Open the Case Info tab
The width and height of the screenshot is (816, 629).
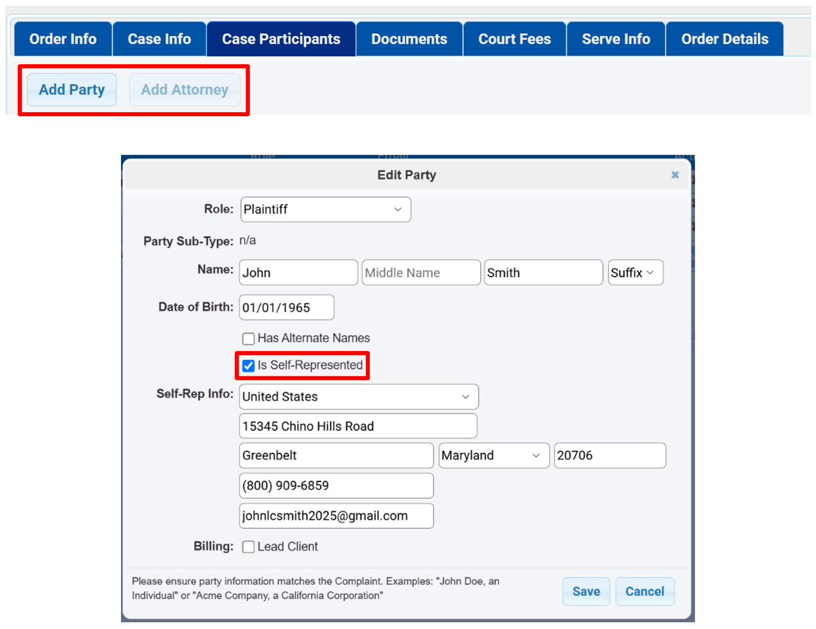pyautogui.click(x=159, y=39)
